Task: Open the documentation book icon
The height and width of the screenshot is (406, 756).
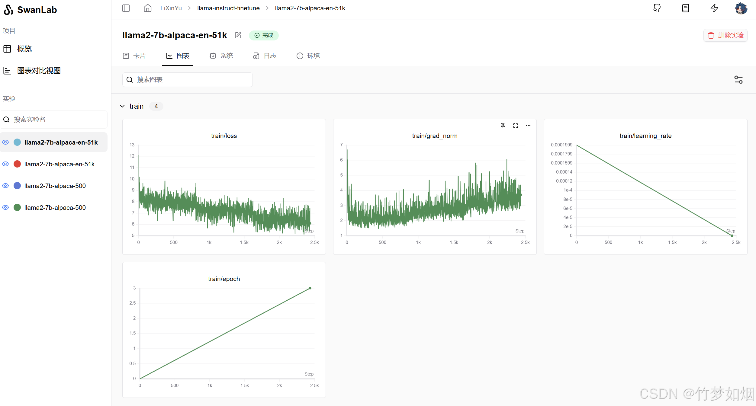Action: (x=685, y=8)
